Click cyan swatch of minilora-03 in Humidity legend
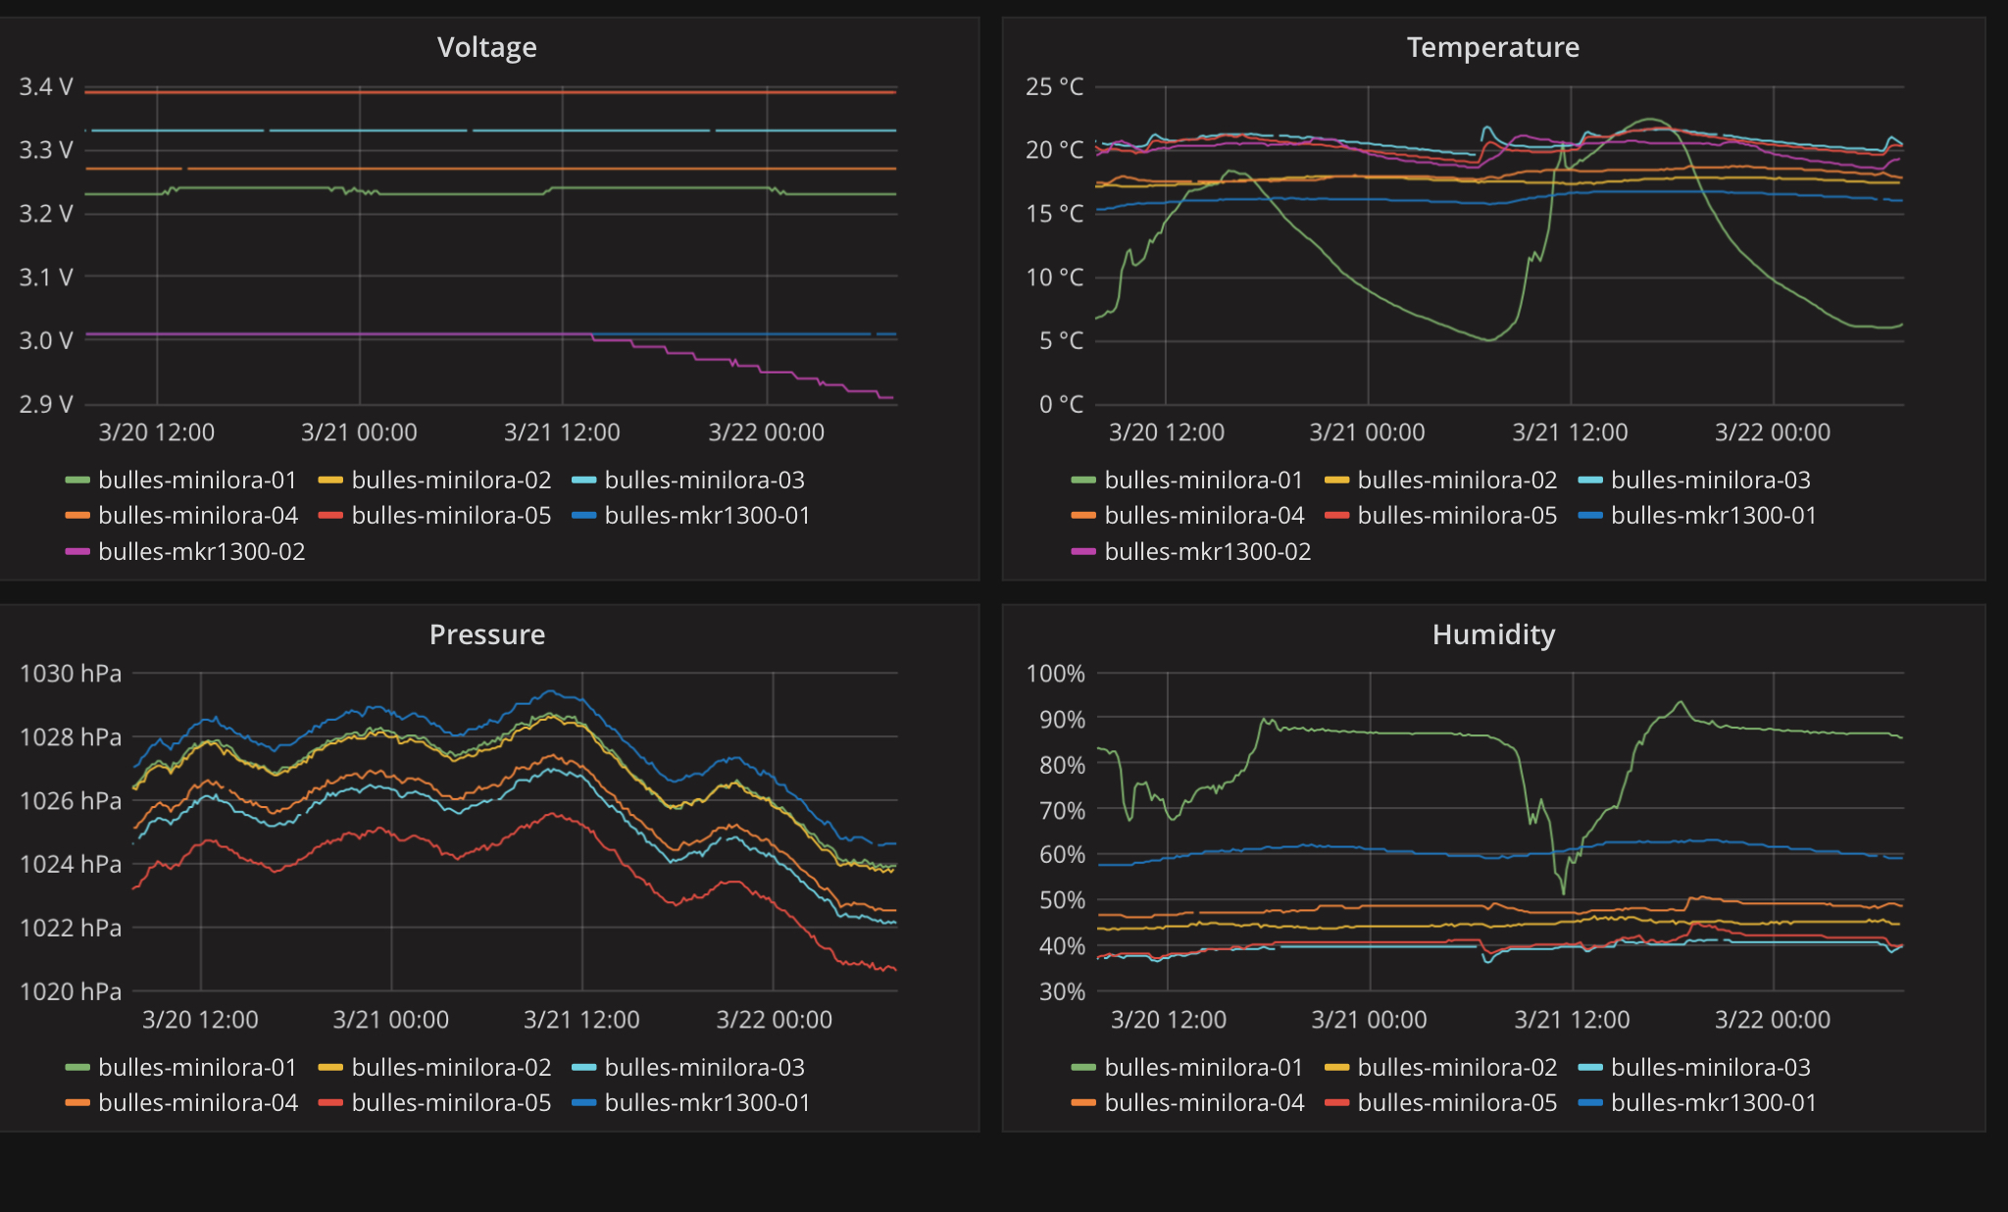The height and width of the screenshot is (1212, 2008). pyautogui.click(x=1589, y=1068)
